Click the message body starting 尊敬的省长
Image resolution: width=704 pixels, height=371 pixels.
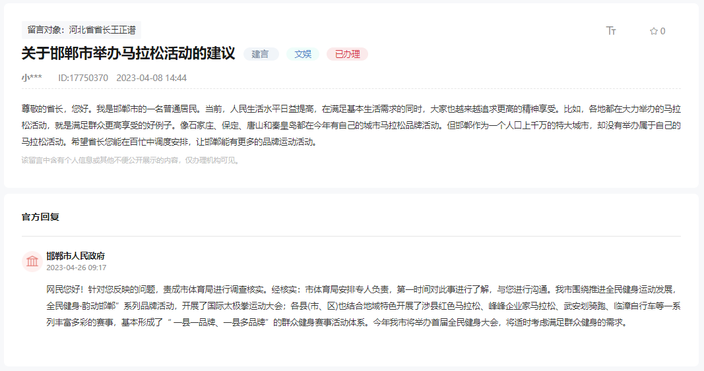(x=351, y=125)
